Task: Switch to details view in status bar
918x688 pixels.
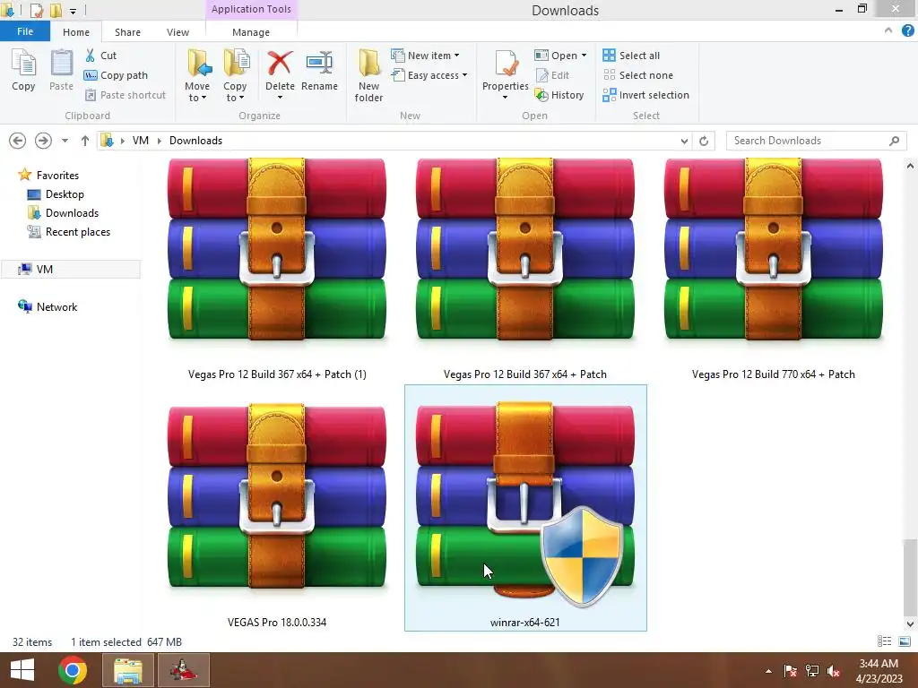Action: pyautogui.click(x=884, y=641)
